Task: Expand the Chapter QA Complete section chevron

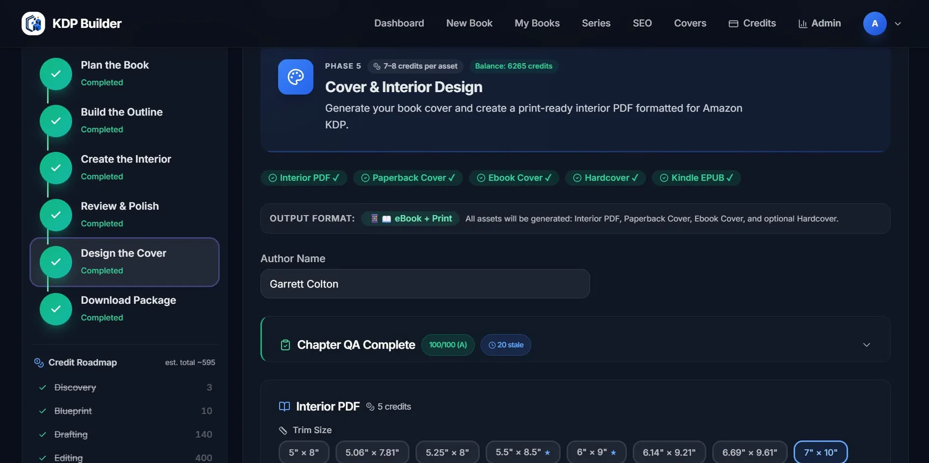Action: click(867, 345)
